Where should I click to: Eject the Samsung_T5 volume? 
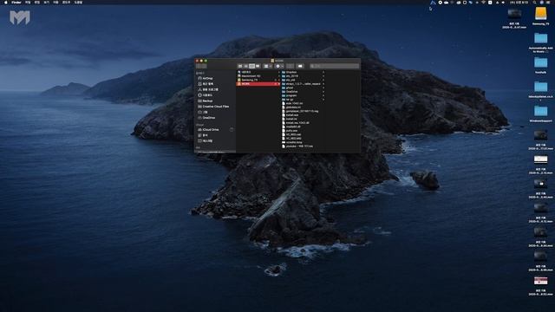tap(276, 80)
